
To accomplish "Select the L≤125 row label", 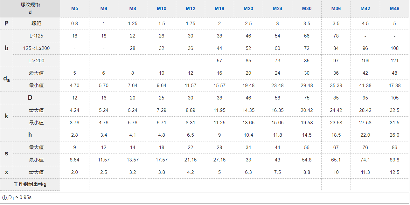I will click(36, 36).
